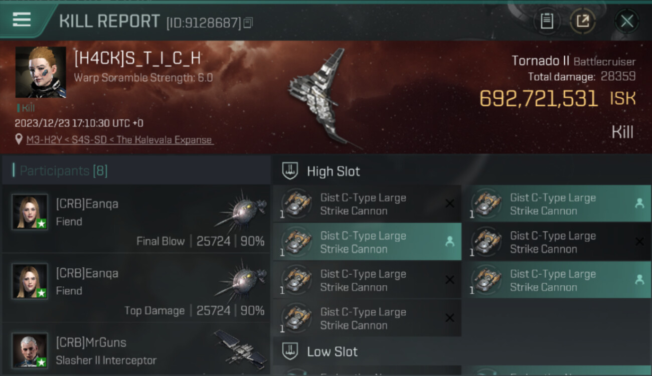Click the clipboard report icon

coord(546,21)
